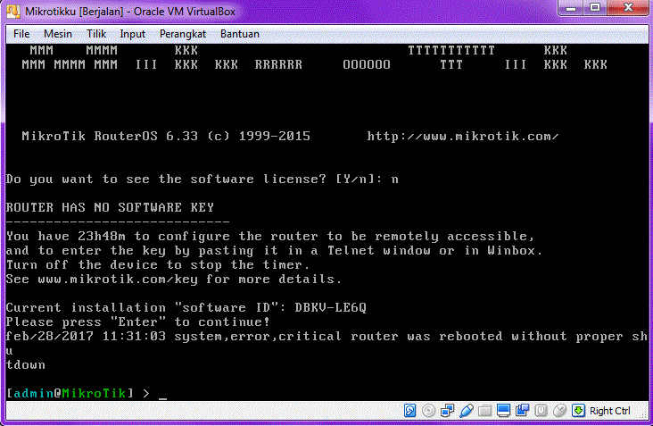Close the Mikrotikku VirtualBox window
The height and width of the screenshot is (426, 653).
click(x=628, y=8)
